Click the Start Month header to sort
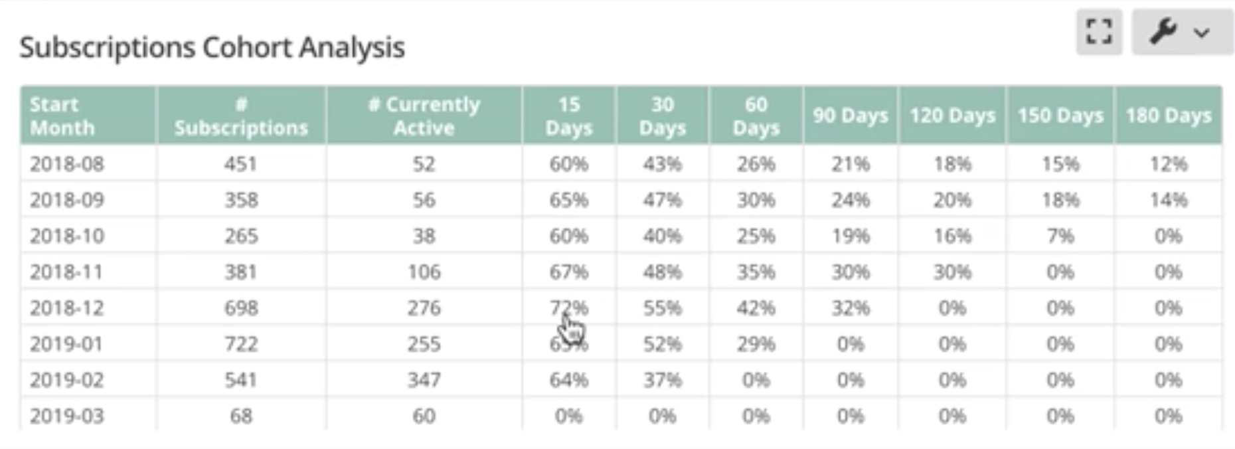Viewport: 1235px width, 449px height. [63, 115]
